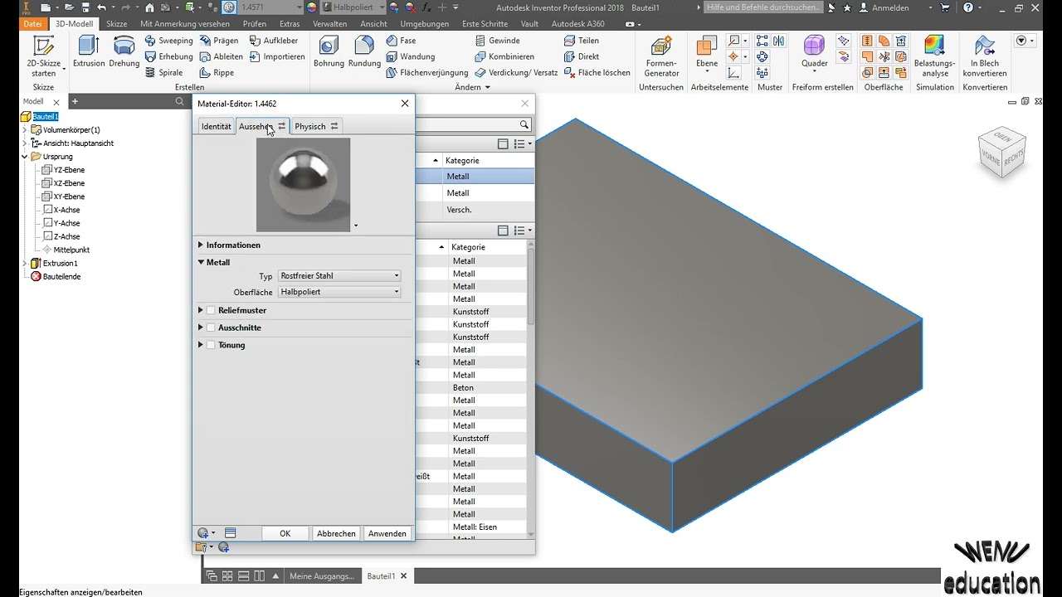
Task: Open the Skizze ribbon tab
Action: [117, 24]
